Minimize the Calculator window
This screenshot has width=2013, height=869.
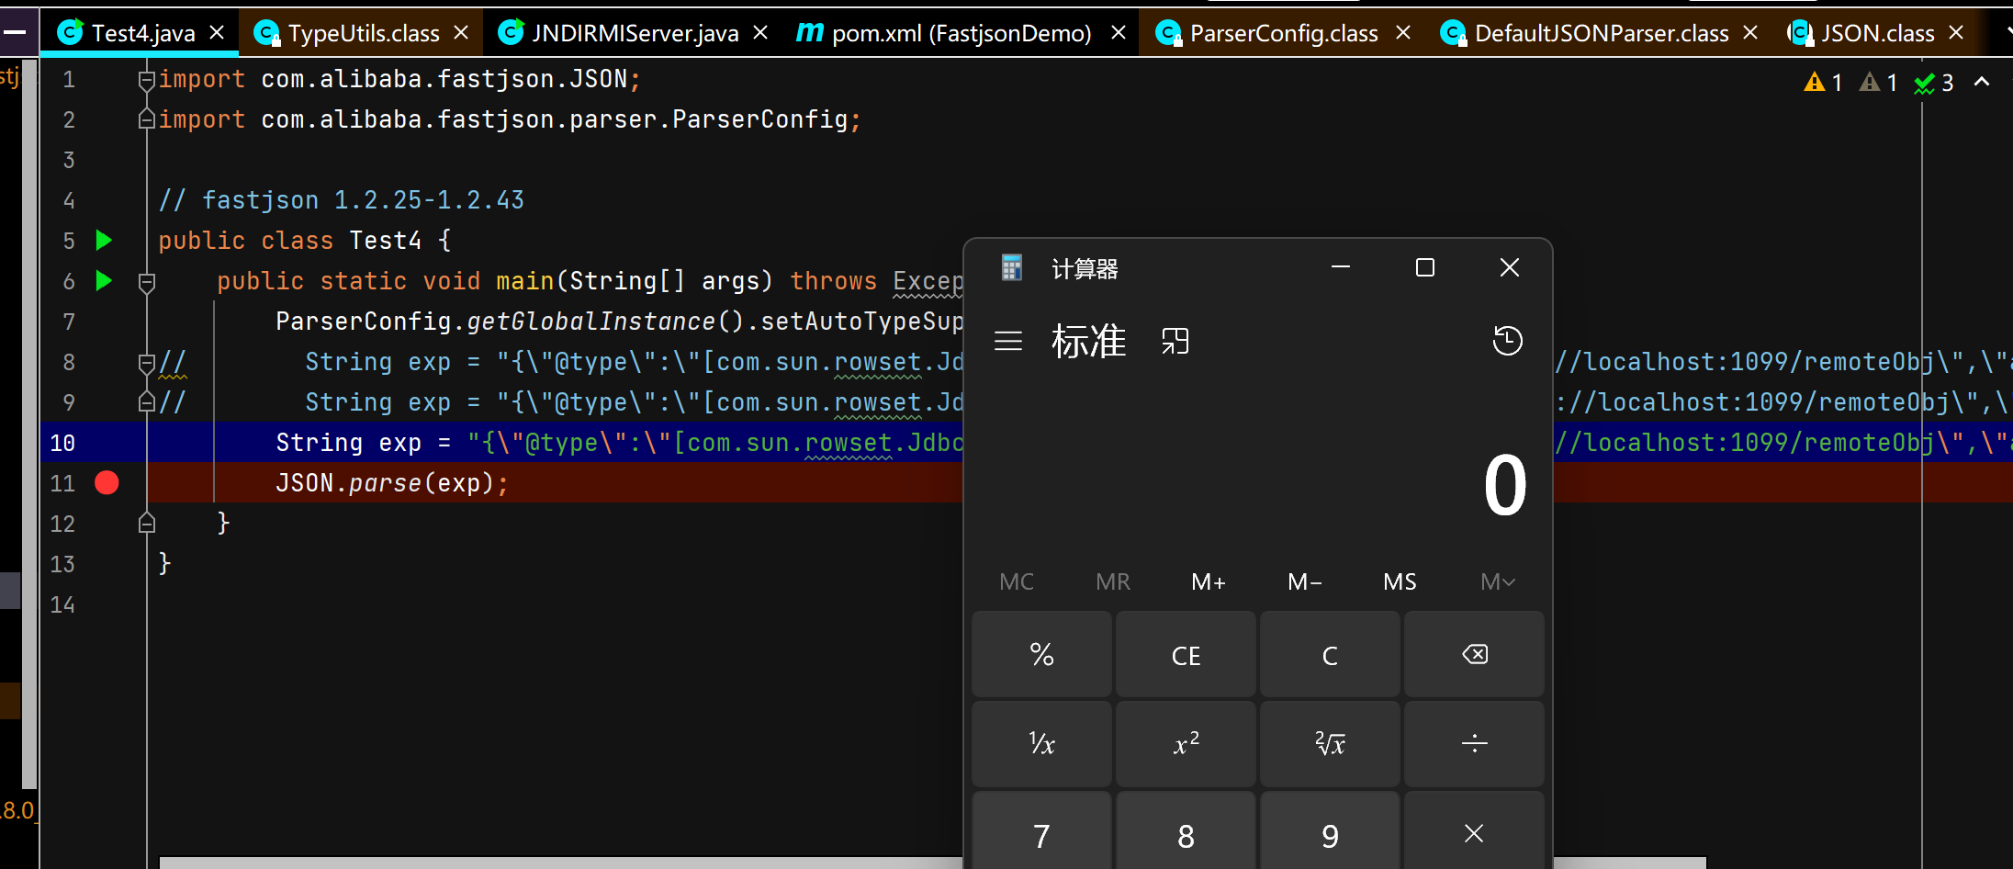(1341, 267)
